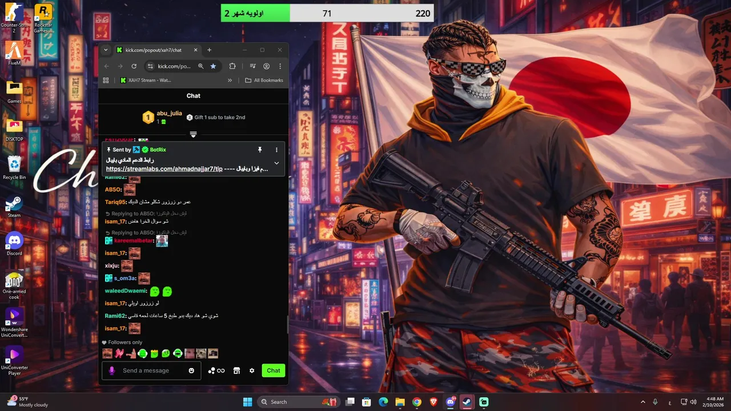Open a new browser tab
This screenshot has height=411, width=731.
click(x=209, y=50)
